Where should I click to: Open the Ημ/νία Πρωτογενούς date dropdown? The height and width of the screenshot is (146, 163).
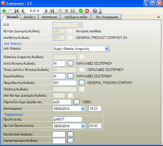[83, 126]
